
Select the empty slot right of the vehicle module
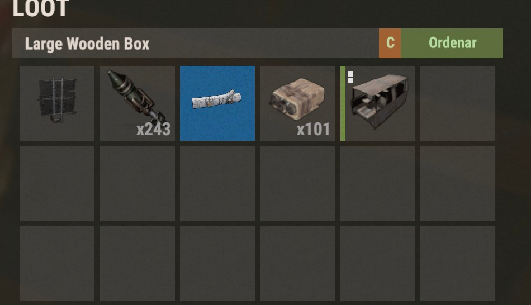tap(458, 103)
